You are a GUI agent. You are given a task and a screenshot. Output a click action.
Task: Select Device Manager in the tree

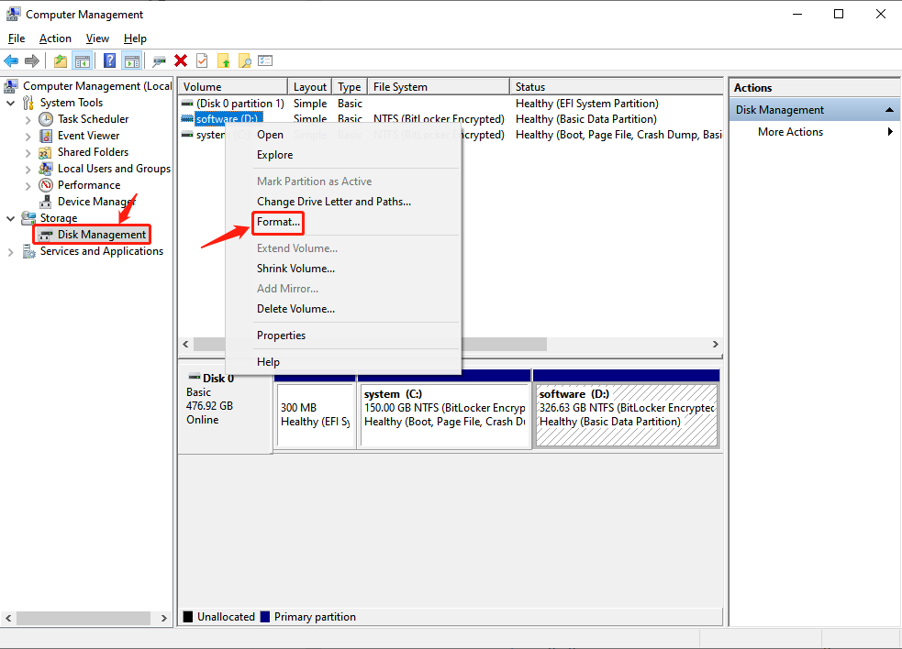96,202
